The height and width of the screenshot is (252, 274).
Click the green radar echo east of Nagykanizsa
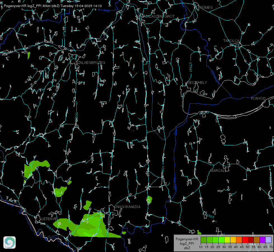click(x=149, y=200)
